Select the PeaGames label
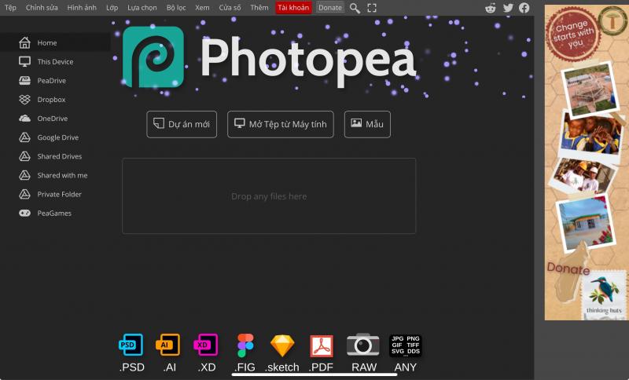 [54, 214]
